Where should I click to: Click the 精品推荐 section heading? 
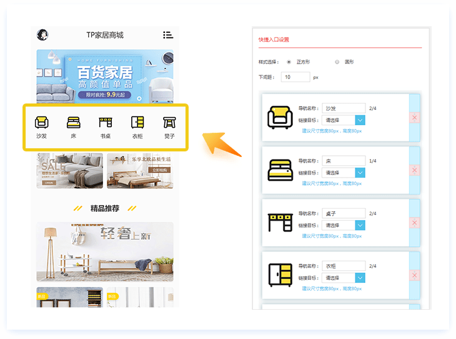tap(105, 208)
